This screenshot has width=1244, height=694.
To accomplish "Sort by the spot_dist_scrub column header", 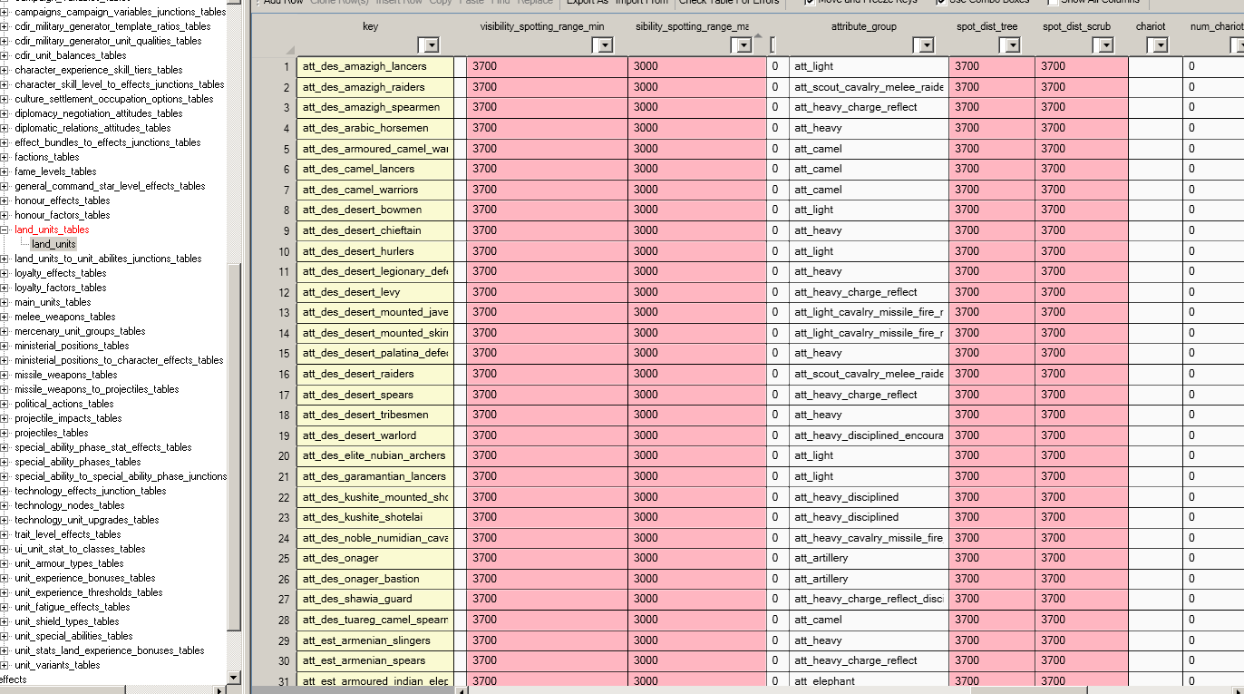I will point(1076,26).
